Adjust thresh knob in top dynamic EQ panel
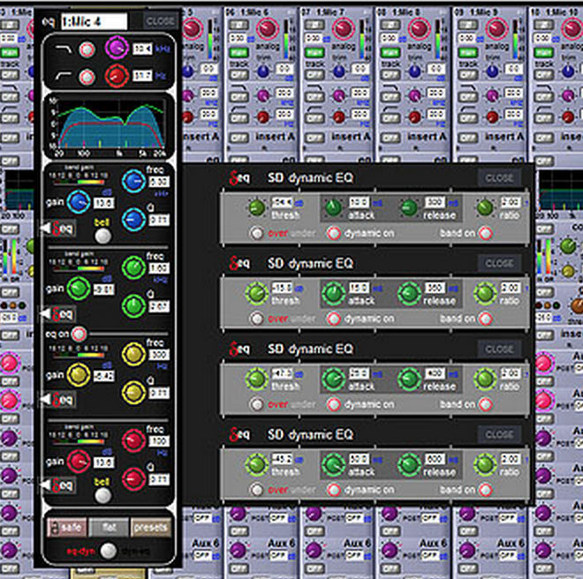The image size is (583, 579). pos(257,207)
